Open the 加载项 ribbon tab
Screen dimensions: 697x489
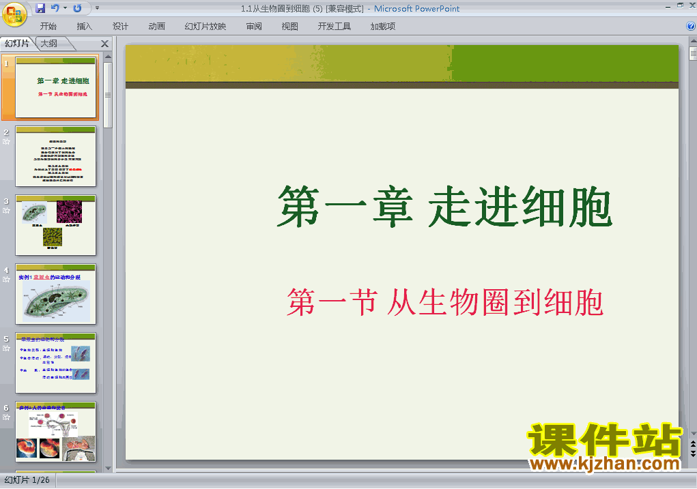click(x=383, y=26)
